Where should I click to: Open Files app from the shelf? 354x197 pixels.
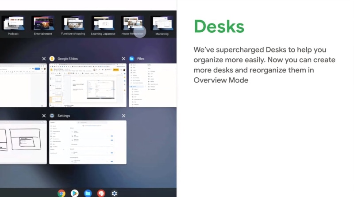[88, 193]
